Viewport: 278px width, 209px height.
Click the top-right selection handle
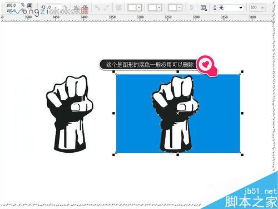tap(242, 71)
